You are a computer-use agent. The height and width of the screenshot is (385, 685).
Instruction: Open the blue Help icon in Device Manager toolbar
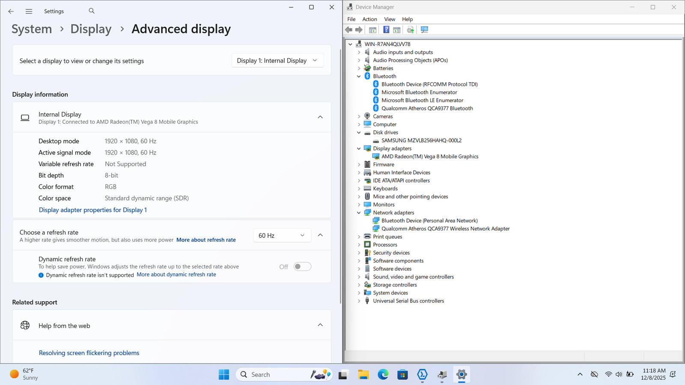[x=386, y=30]
